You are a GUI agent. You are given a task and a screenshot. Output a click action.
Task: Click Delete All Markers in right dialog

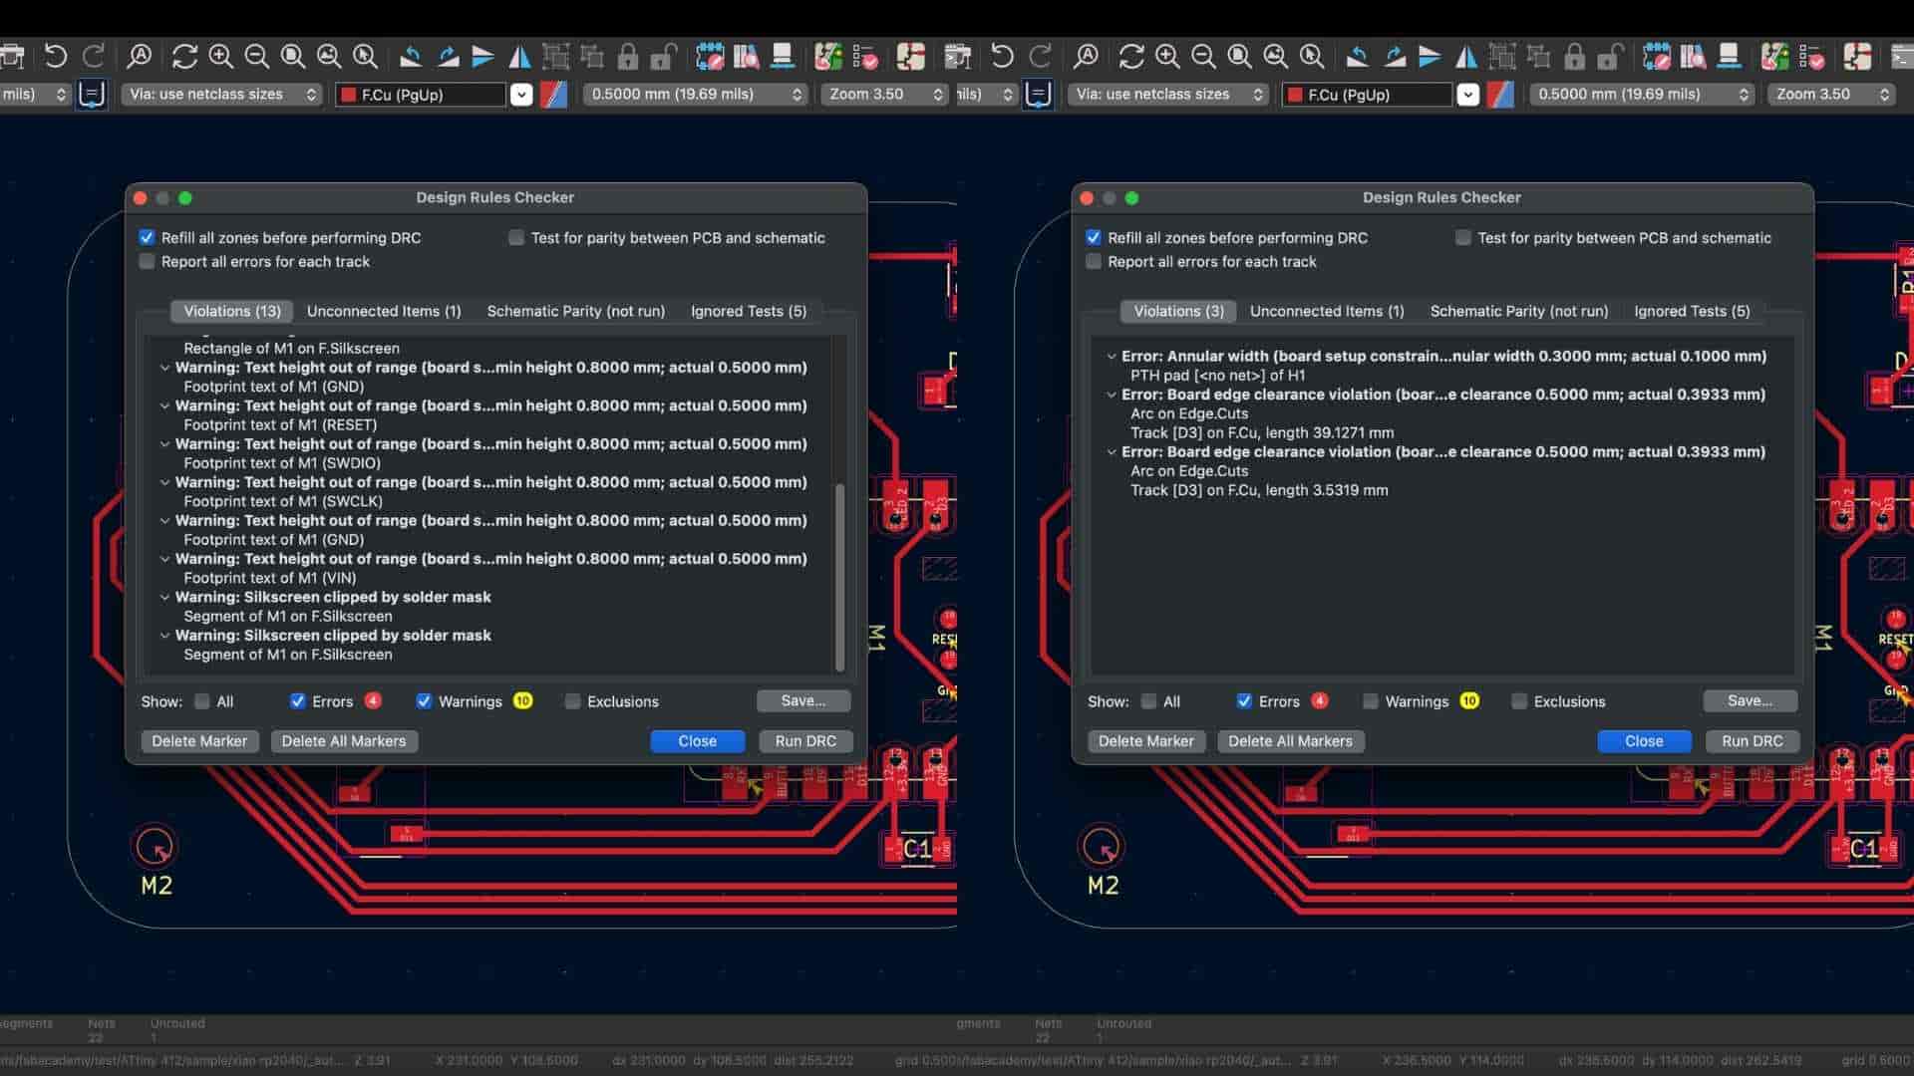point(1290,741)
